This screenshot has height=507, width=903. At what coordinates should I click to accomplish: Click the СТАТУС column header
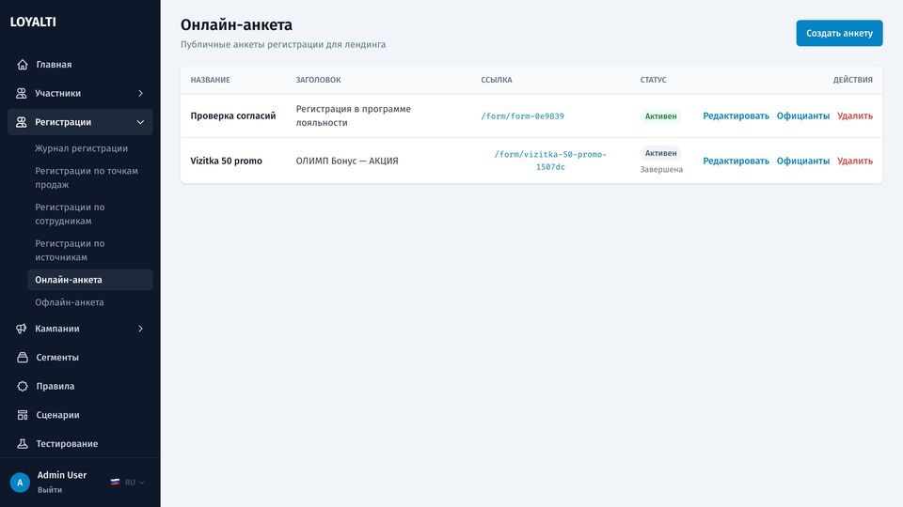(x=653, y=80)
